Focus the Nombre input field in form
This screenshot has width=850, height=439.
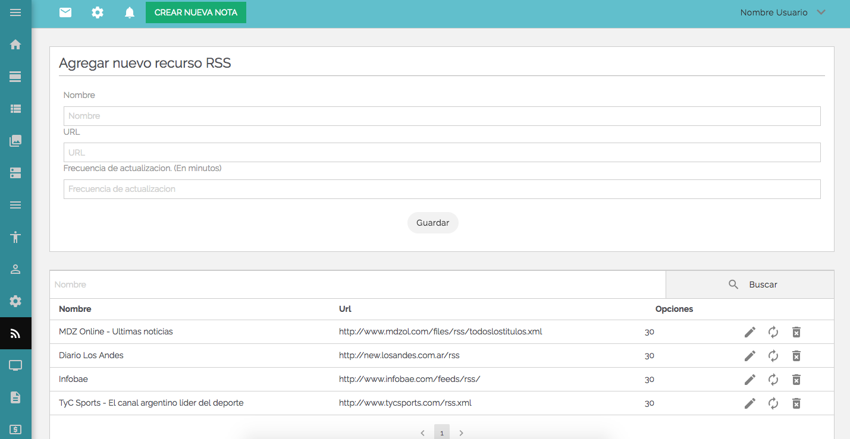442,116
